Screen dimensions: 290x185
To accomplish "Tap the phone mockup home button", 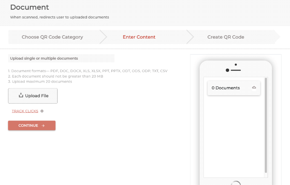I will [236, 183].
